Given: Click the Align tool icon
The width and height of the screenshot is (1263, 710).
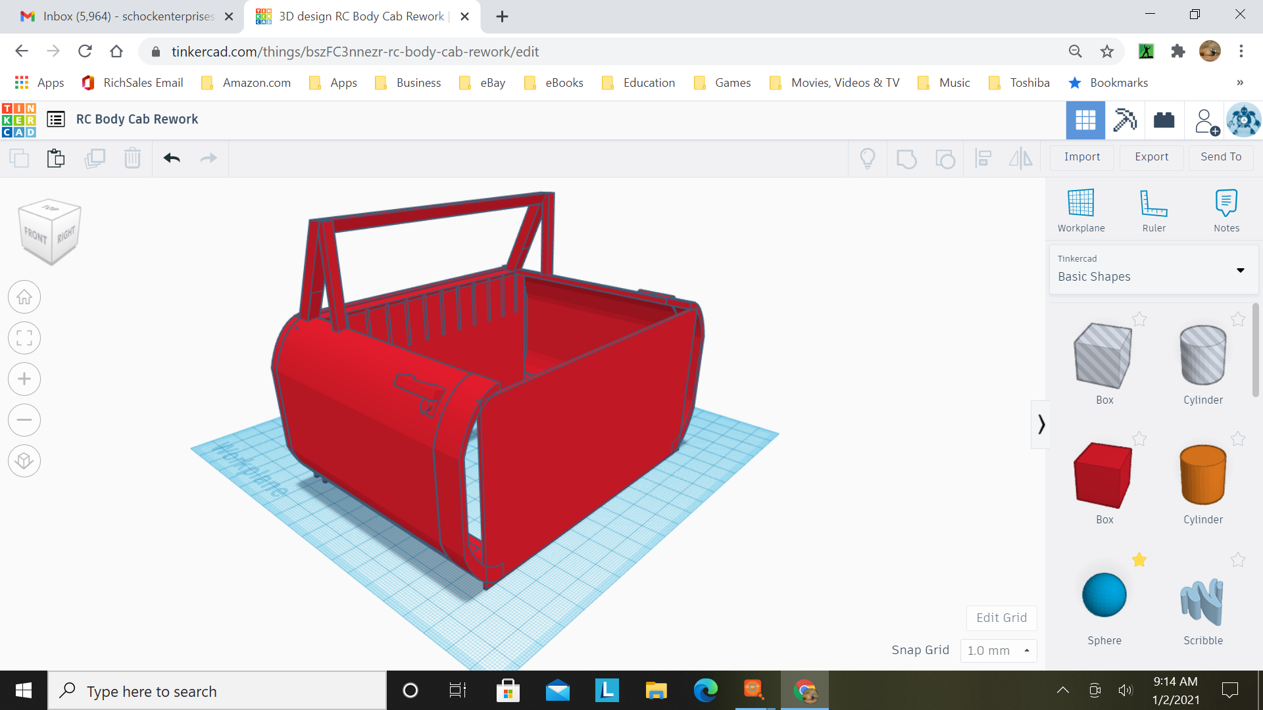Looking at the screenshot, I should tap(983, 158).
